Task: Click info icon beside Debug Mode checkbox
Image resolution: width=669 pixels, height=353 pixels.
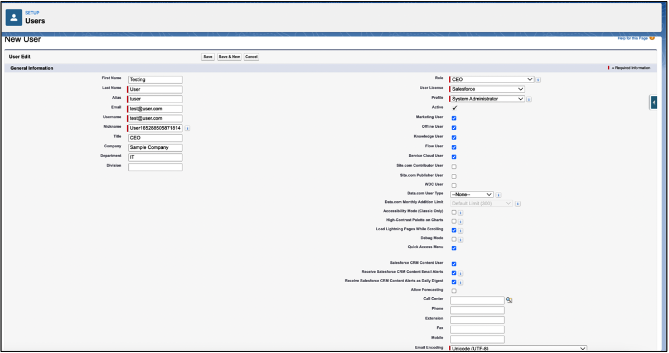Action: coord(460,239)
